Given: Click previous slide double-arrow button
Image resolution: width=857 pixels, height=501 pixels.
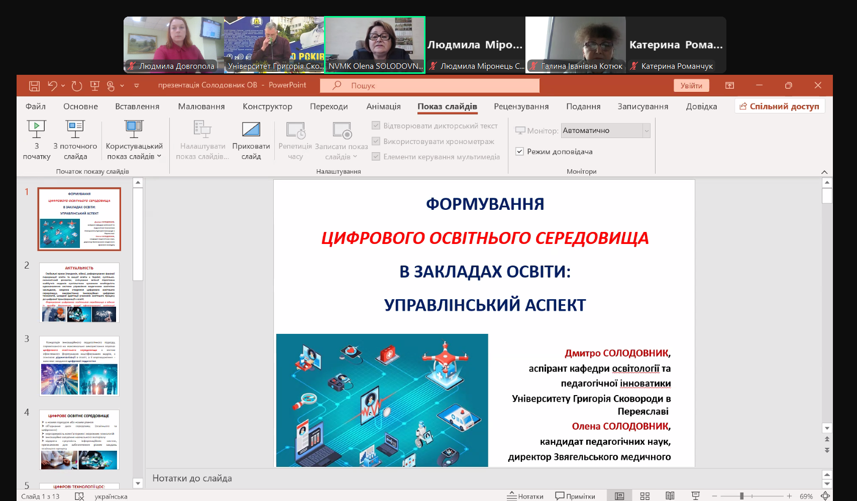Looking at the screenshot, I should (x=827, y=439).
